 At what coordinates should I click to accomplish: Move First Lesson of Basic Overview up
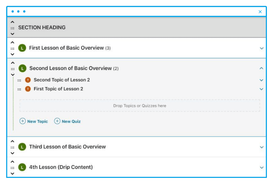[12, 42]
